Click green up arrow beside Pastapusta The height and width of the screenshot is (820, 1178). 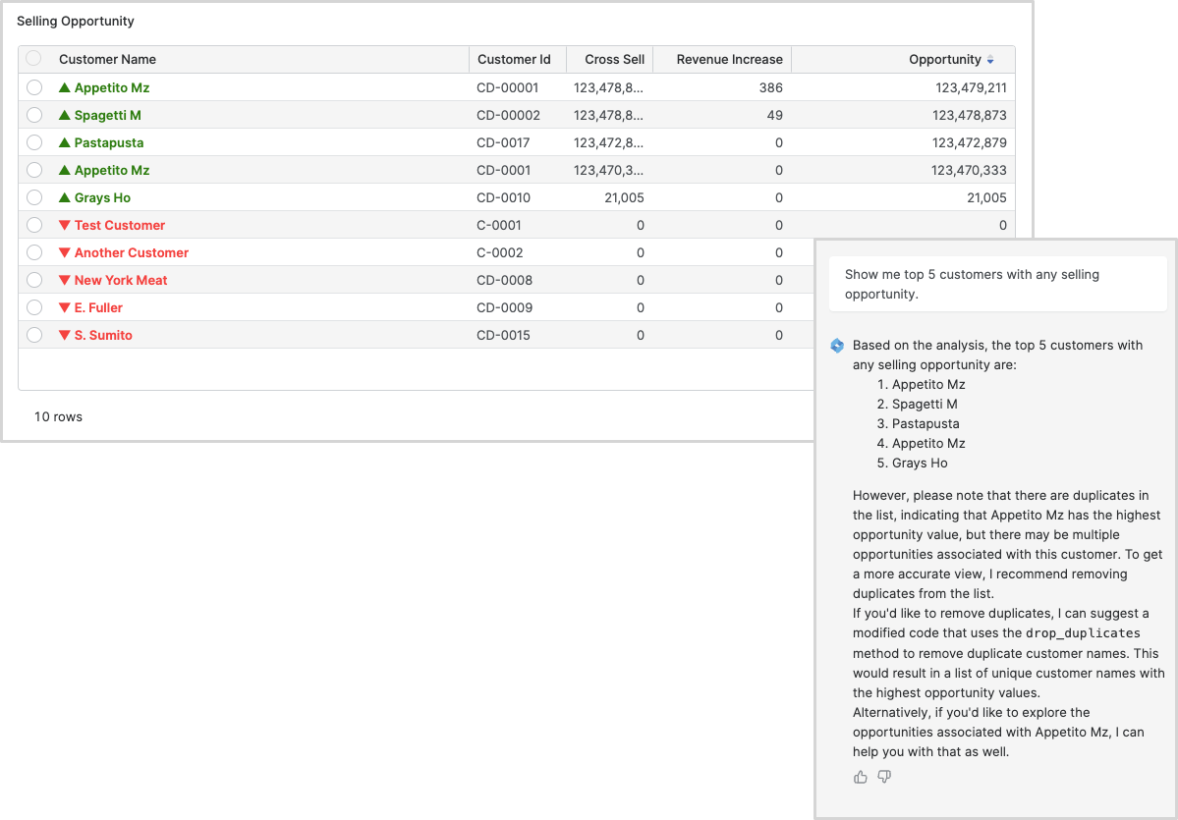(65, 142)
